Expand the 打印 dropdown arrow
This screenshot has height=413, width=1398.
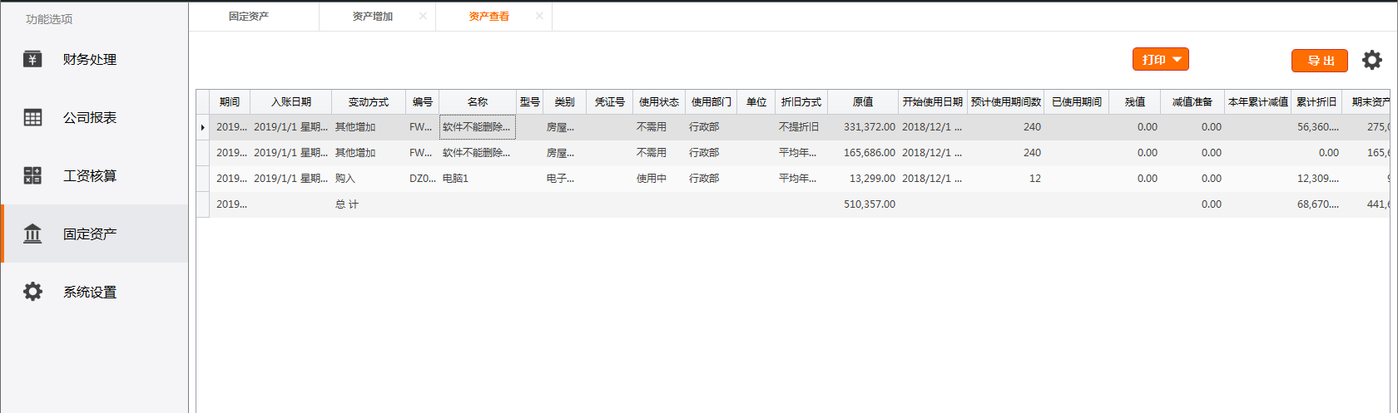click(1177, 60)
